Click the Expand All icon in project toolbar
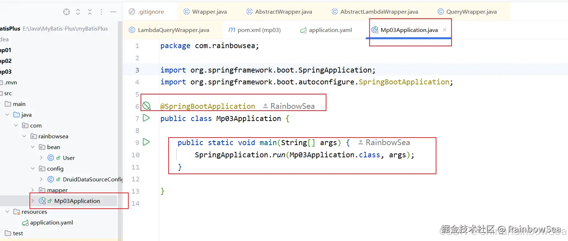The height and width of the screenshot is (241, 568). [x=78, y=12]
